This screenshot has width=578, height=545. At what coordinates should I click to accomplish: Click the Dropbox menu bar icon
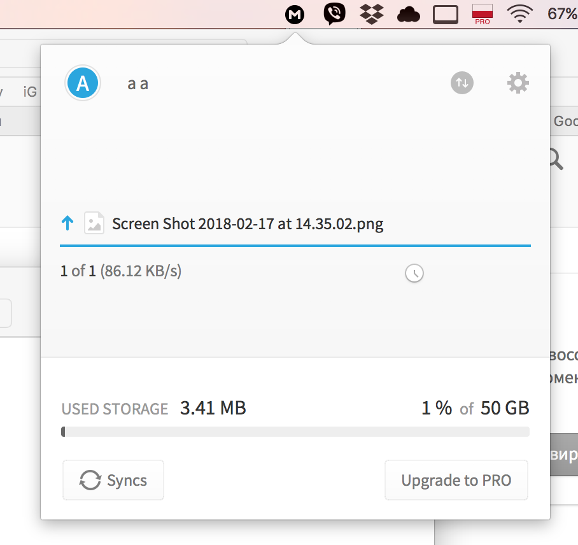[372, 13]
